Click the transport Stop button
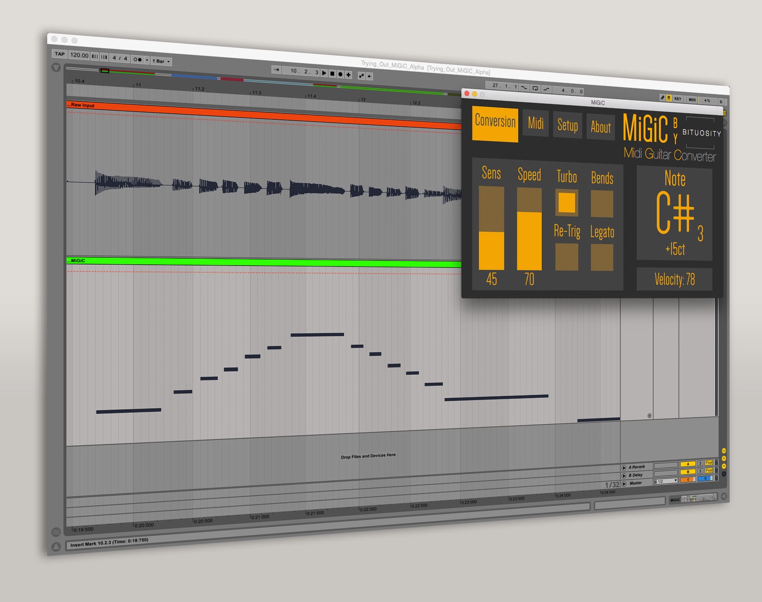762x602 pixels. 332,74
